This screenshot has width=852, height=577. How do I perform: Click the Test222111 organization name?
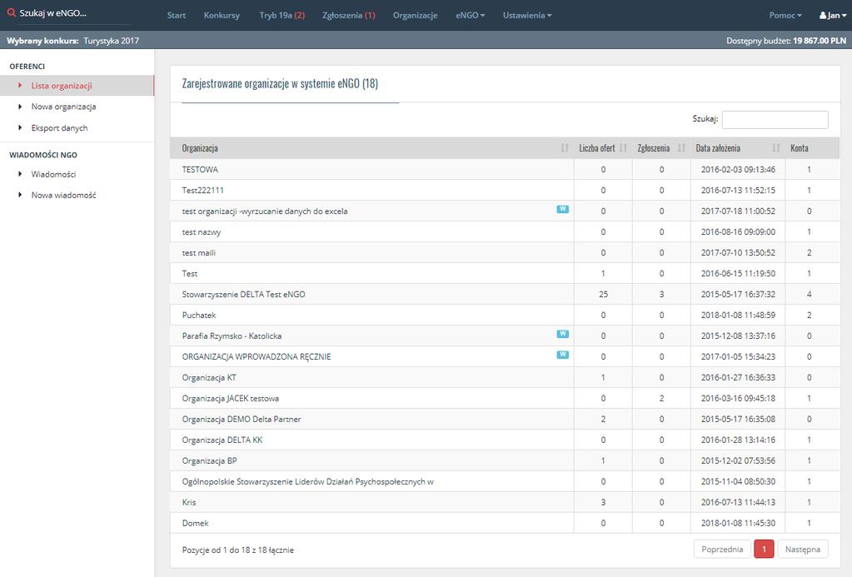click(x=202, y=190)
